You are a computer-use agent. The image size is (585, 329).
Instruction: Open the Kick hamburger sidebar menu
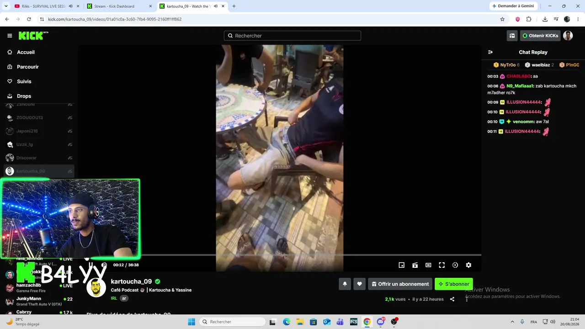[x=10, y=36]
